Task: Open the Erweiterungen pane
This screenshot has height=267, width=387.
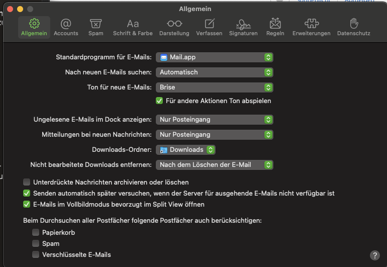Action: (312, 27)
